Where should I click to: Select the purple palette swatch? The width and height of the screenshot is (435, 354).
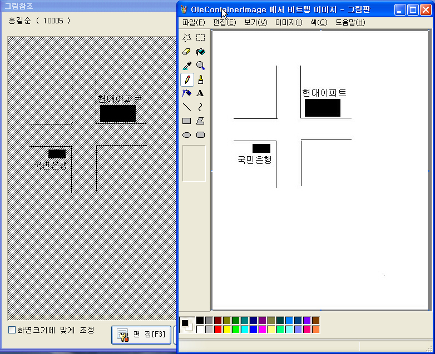(x=262, y=321)
